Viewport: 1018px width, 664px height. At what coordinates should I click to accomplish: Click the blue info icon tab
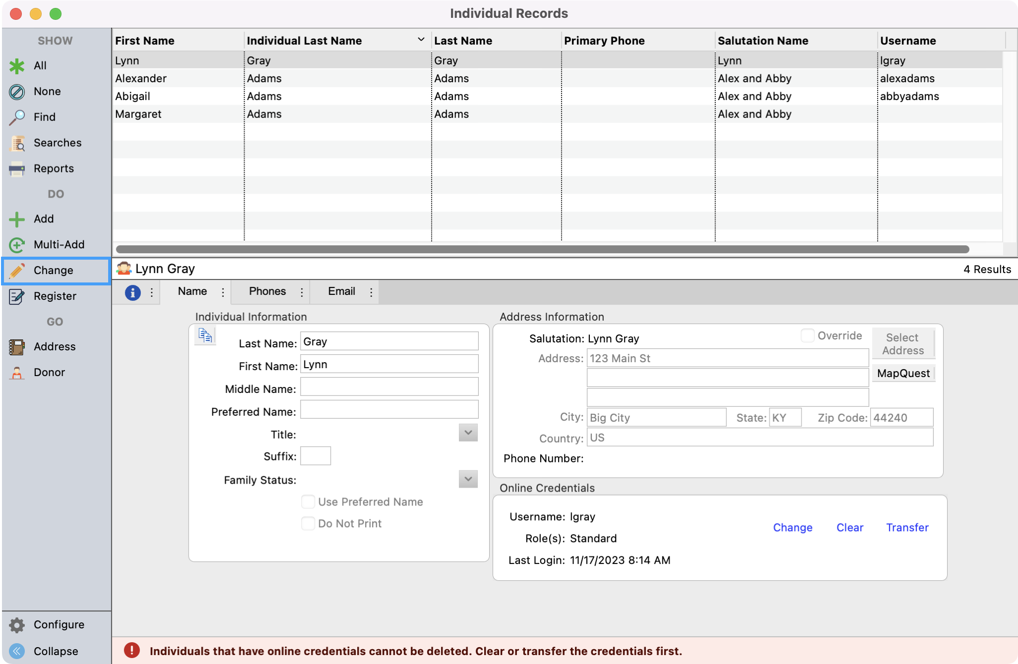(x=132, y=292)
